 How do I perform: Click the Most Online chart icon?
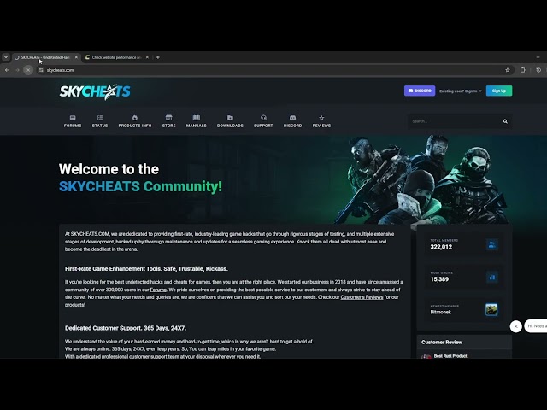(x=492, y=278)
